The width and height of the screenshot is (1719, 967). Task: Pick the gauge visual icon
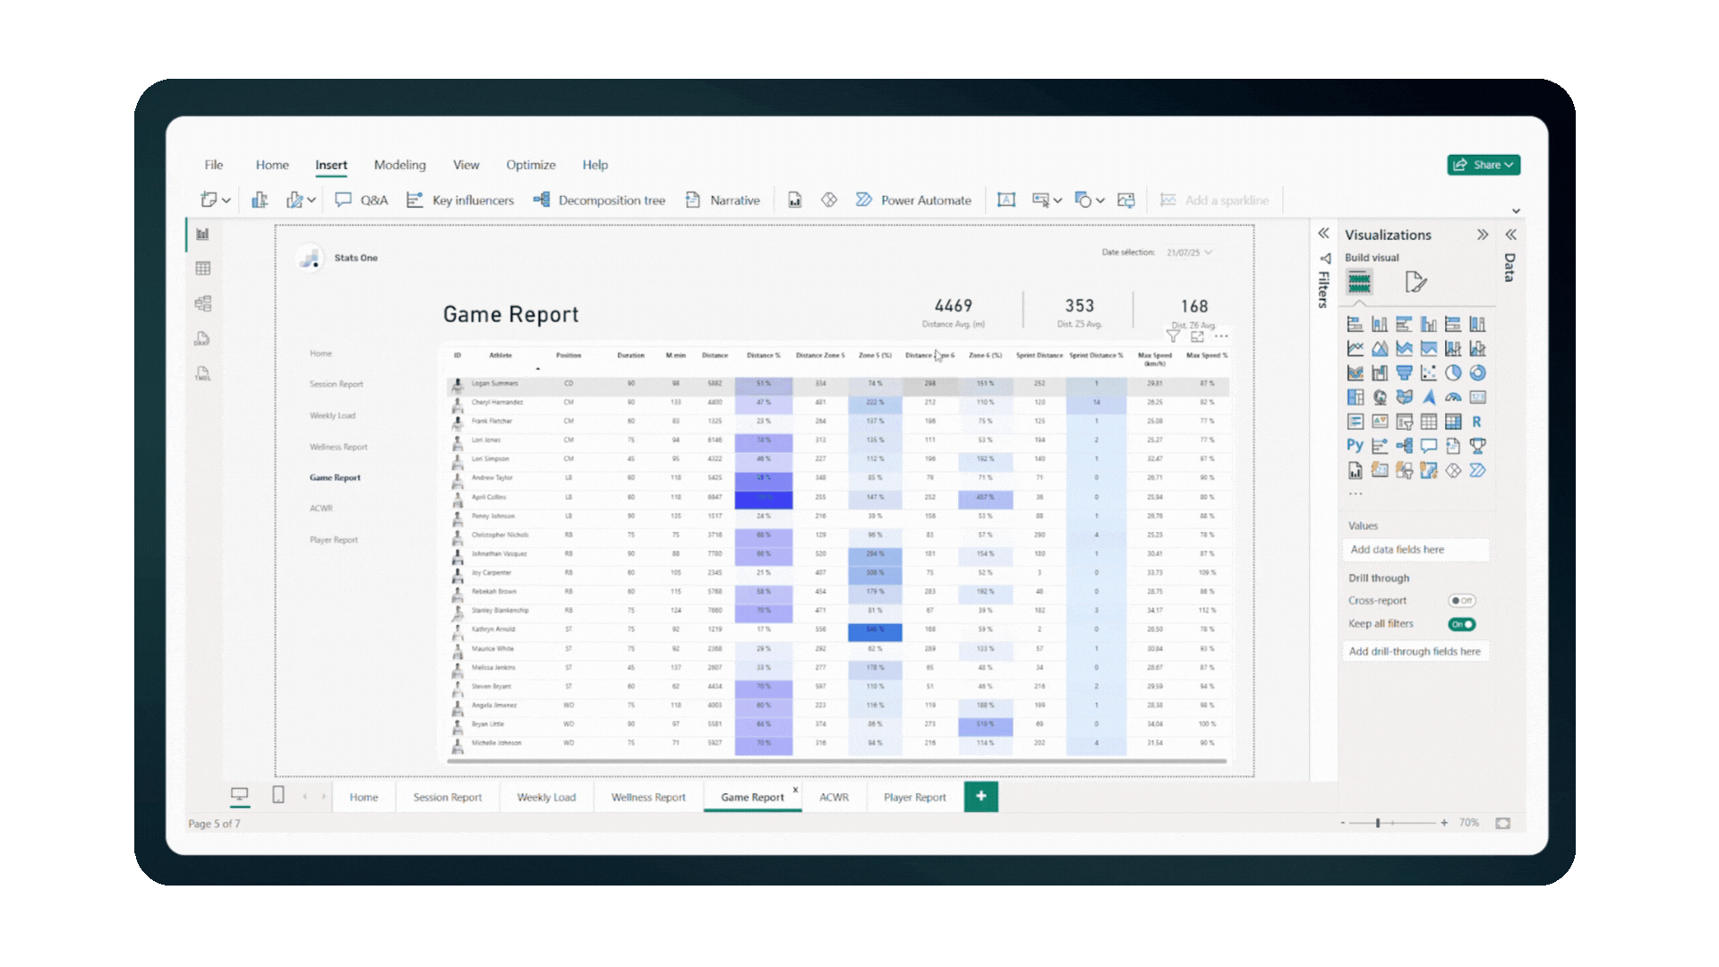pyautogui.click(x=1453, y=398)
